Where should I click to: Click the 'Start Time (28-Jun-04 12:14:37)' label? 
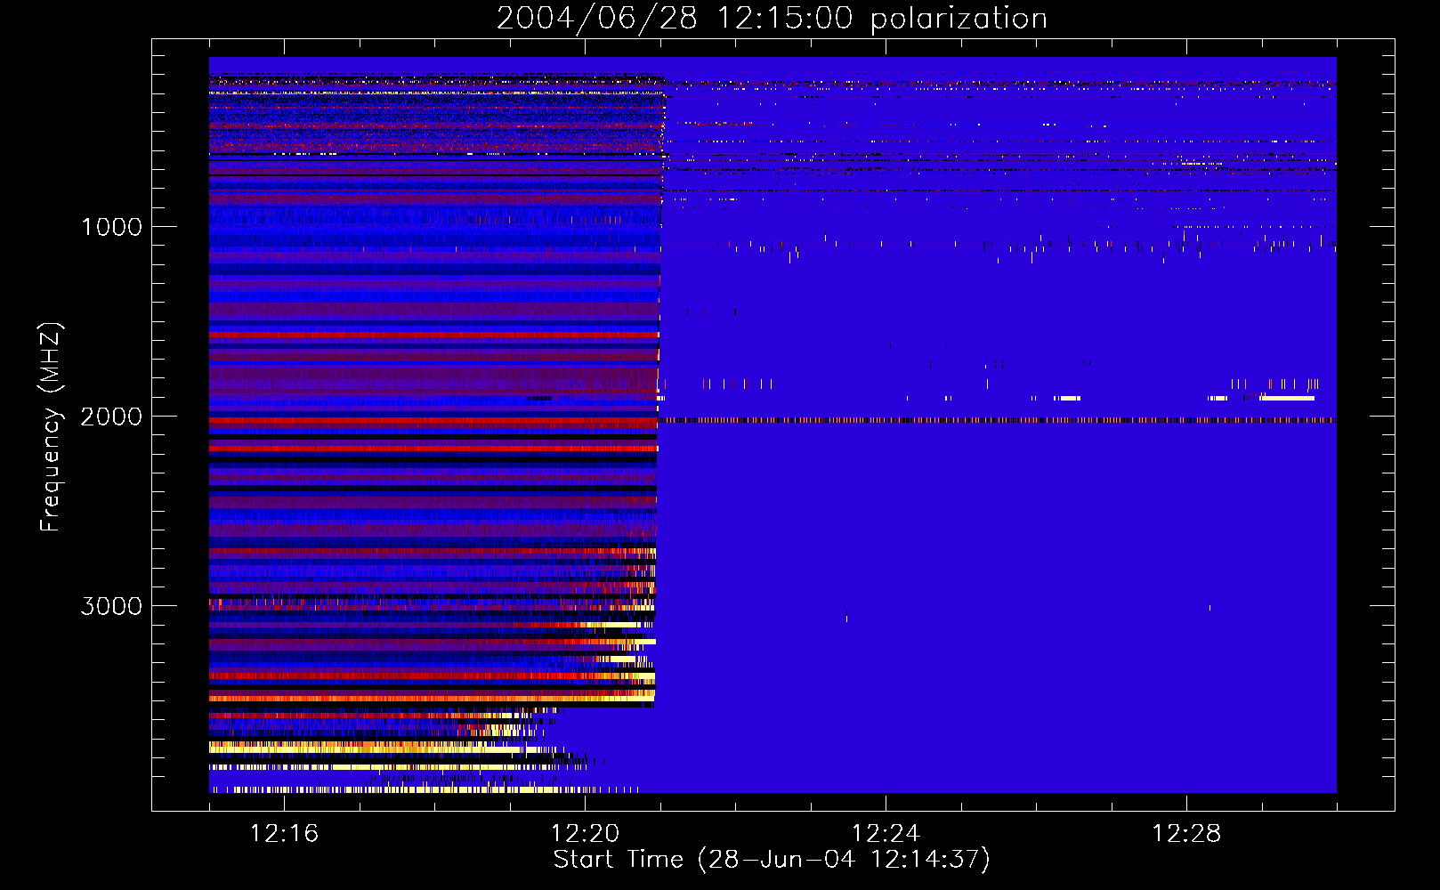[772, 860]
